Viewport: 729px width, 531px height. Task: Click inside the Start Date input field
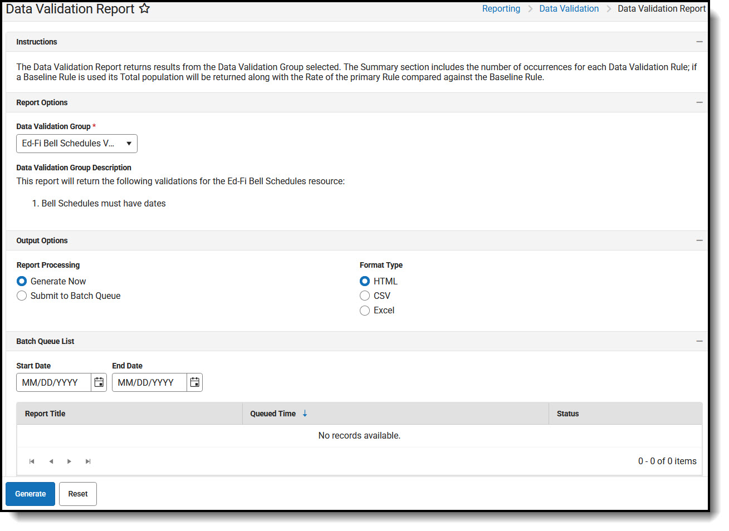click(x=53, y=382)
